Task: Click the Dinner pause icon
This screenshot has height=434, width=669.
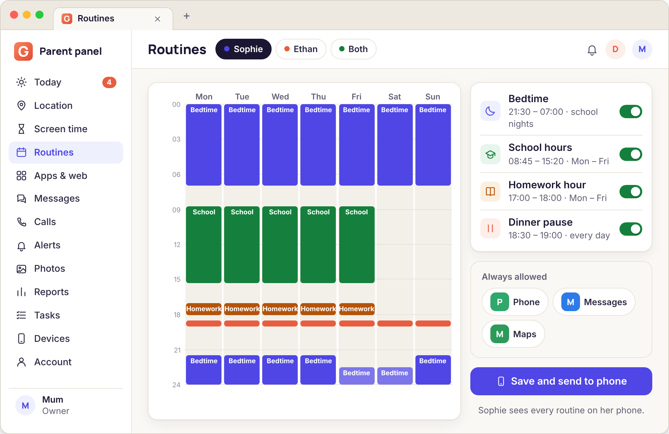Action: tap(490, 228)
